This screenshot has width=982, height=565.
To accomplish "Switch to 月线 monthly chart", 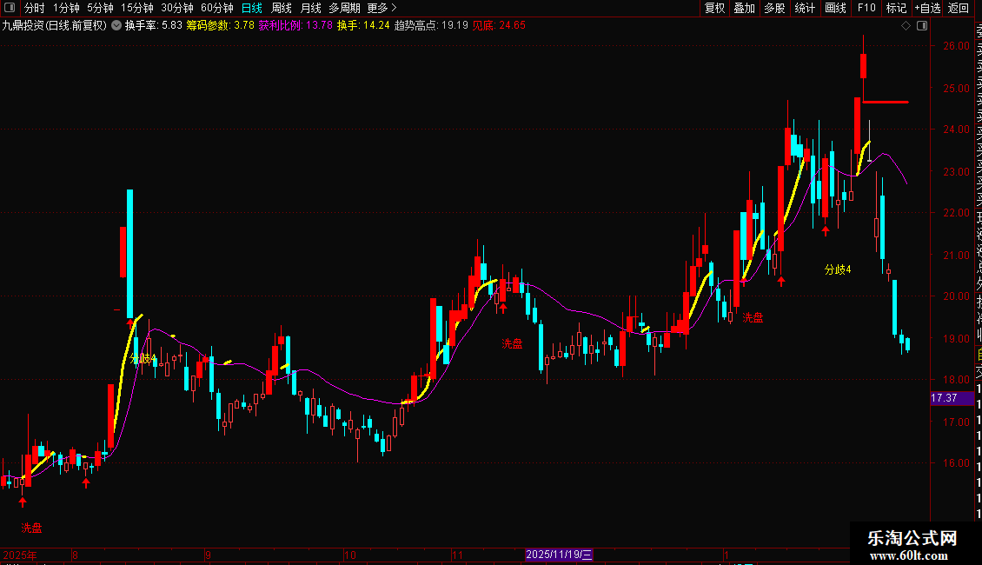I will click(310, 8).
